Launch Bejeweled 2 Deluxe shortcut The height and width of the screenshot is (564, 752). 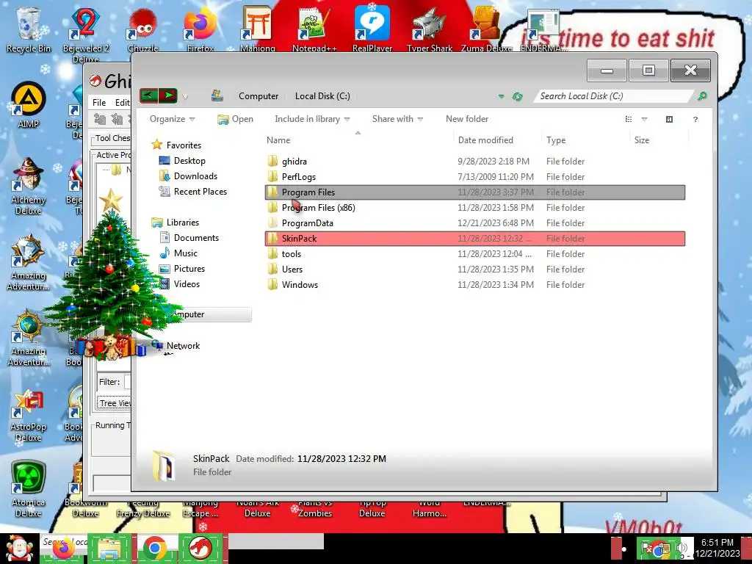(85, 34)
